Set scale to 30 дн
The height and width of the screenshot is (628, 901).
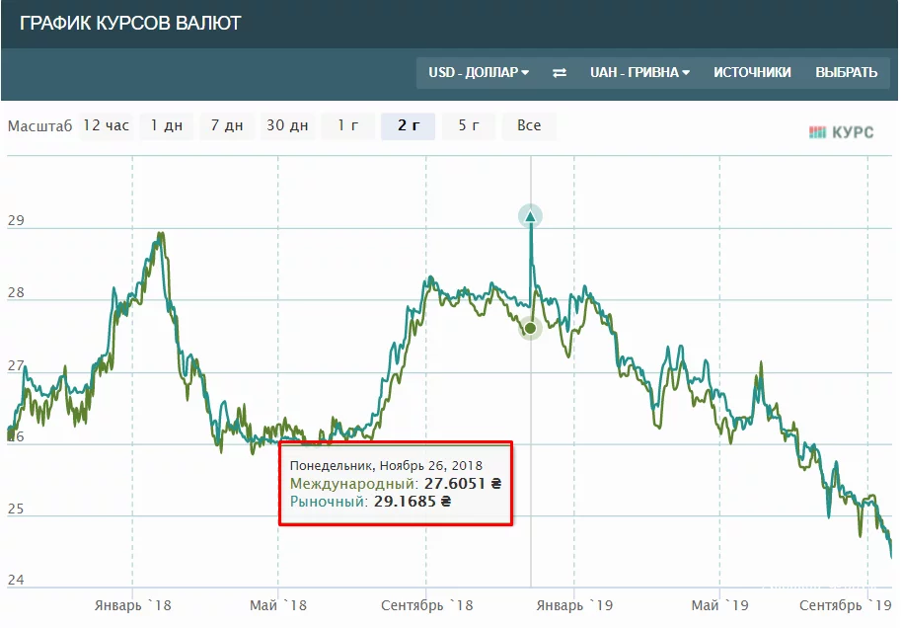coord(287,126)
